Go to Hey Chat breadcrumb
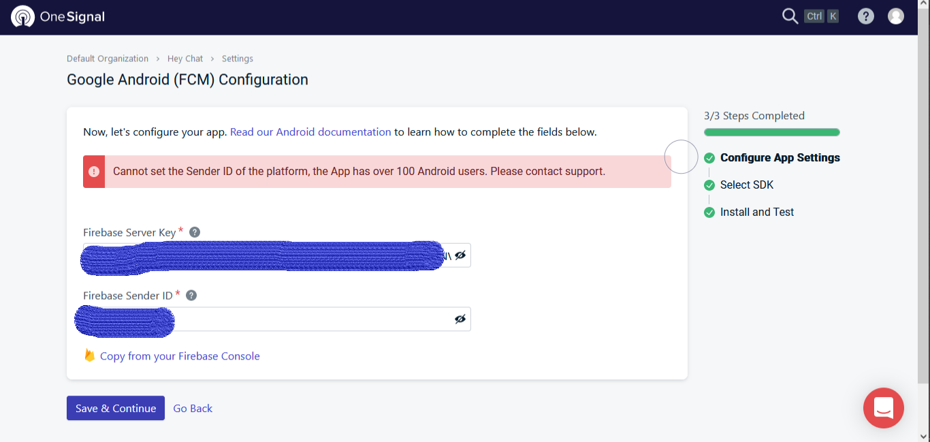 [x=185, y=59]
